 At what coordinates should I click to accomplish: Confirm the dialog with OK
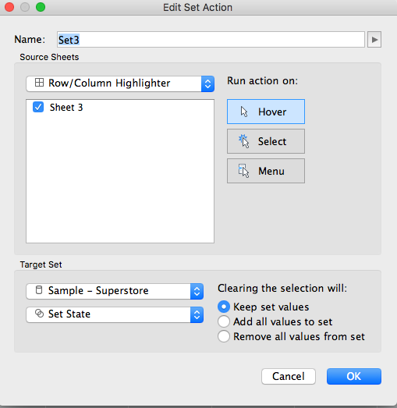(354, 376)
